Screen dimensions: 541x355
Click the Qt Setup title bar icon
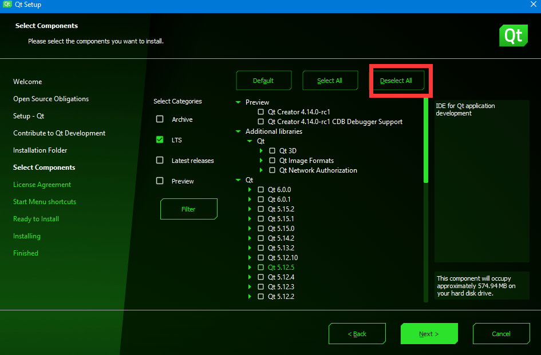(7, 5)
